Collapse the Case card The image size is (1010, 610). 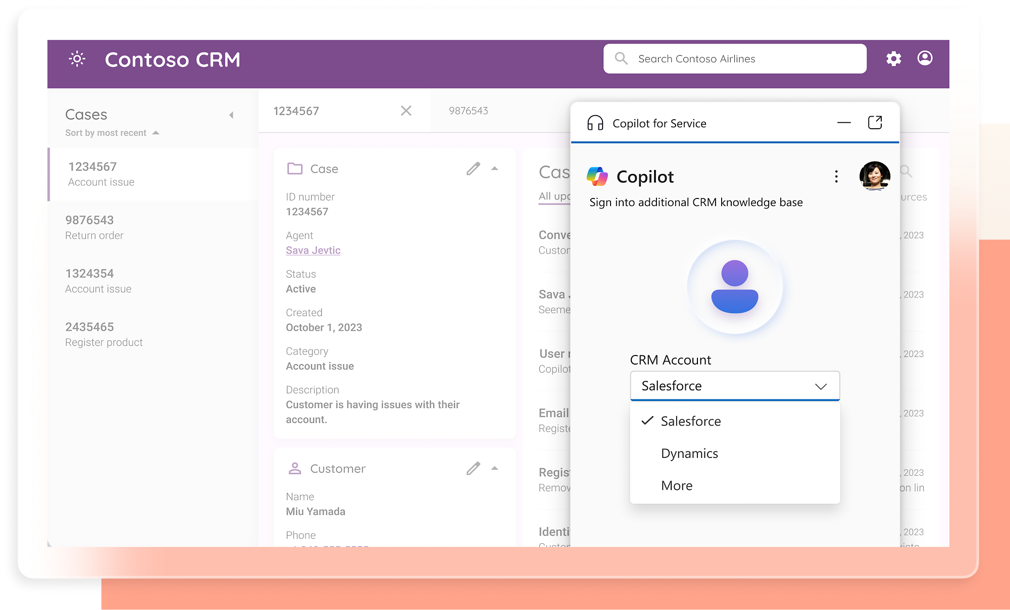(495, 169)
